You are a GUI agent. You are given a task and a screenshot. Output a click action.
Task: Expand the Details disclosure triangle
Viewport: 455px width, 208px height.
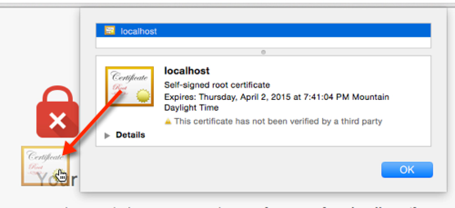[107, 135]
